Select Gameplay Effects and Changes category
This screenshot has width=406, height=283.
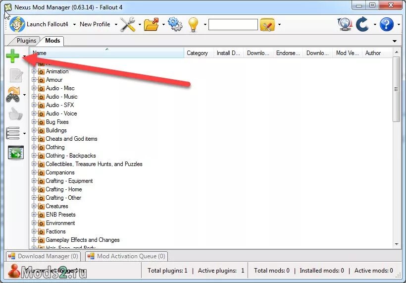83,240
